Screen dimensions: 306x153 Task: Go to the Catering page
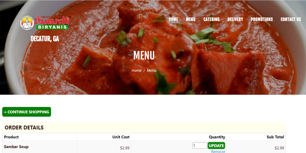pos(211,19)
